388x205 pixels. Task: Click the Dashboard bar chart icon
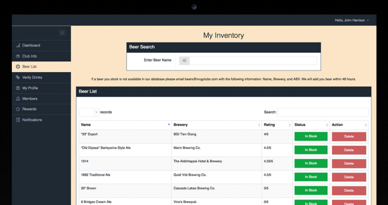(x=18, y=45)
